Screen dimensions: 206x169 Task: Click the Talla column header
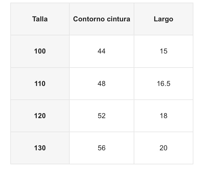coord(40,19)
